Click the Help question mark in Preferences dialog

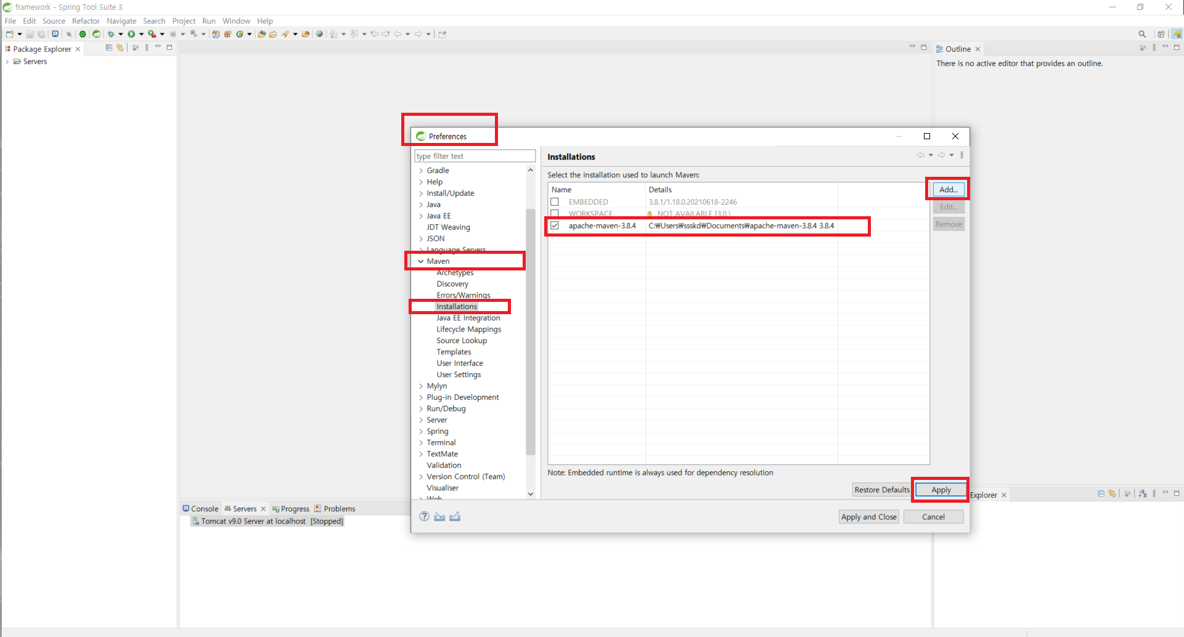424,516
